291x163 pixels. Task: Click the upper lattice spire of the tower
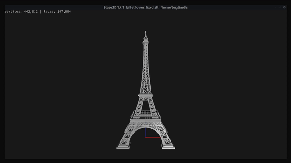(145, 68)
